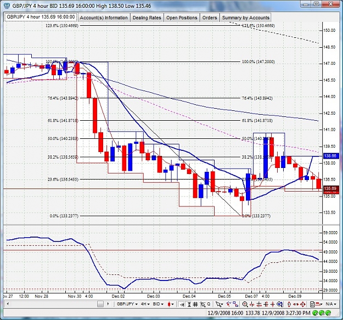
Task: Click the 3:27:30 PM clock text
Action: pyautogui.click(x=297, y=313)
